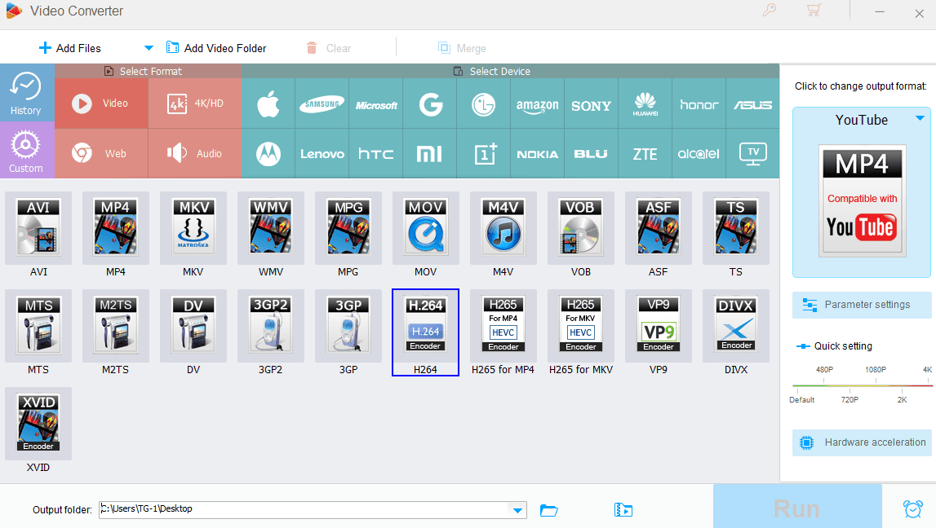Open the History tab

point(25,94)
